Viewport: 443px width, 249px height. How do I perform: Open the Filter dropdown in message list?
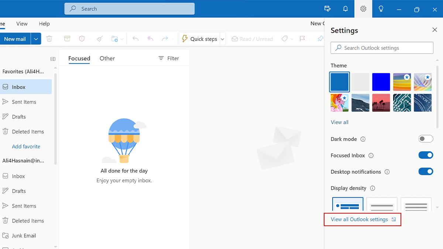(x=169, y=58)
